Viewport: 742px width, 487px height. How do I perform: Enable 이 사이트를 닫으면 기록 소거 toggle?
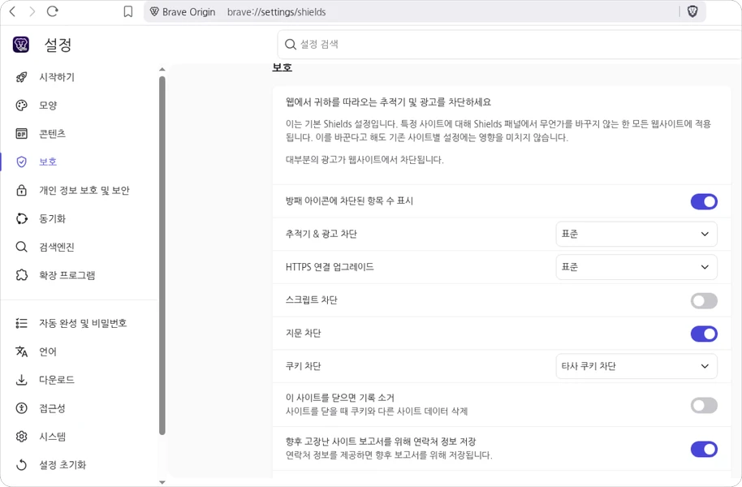click(703, 405)
